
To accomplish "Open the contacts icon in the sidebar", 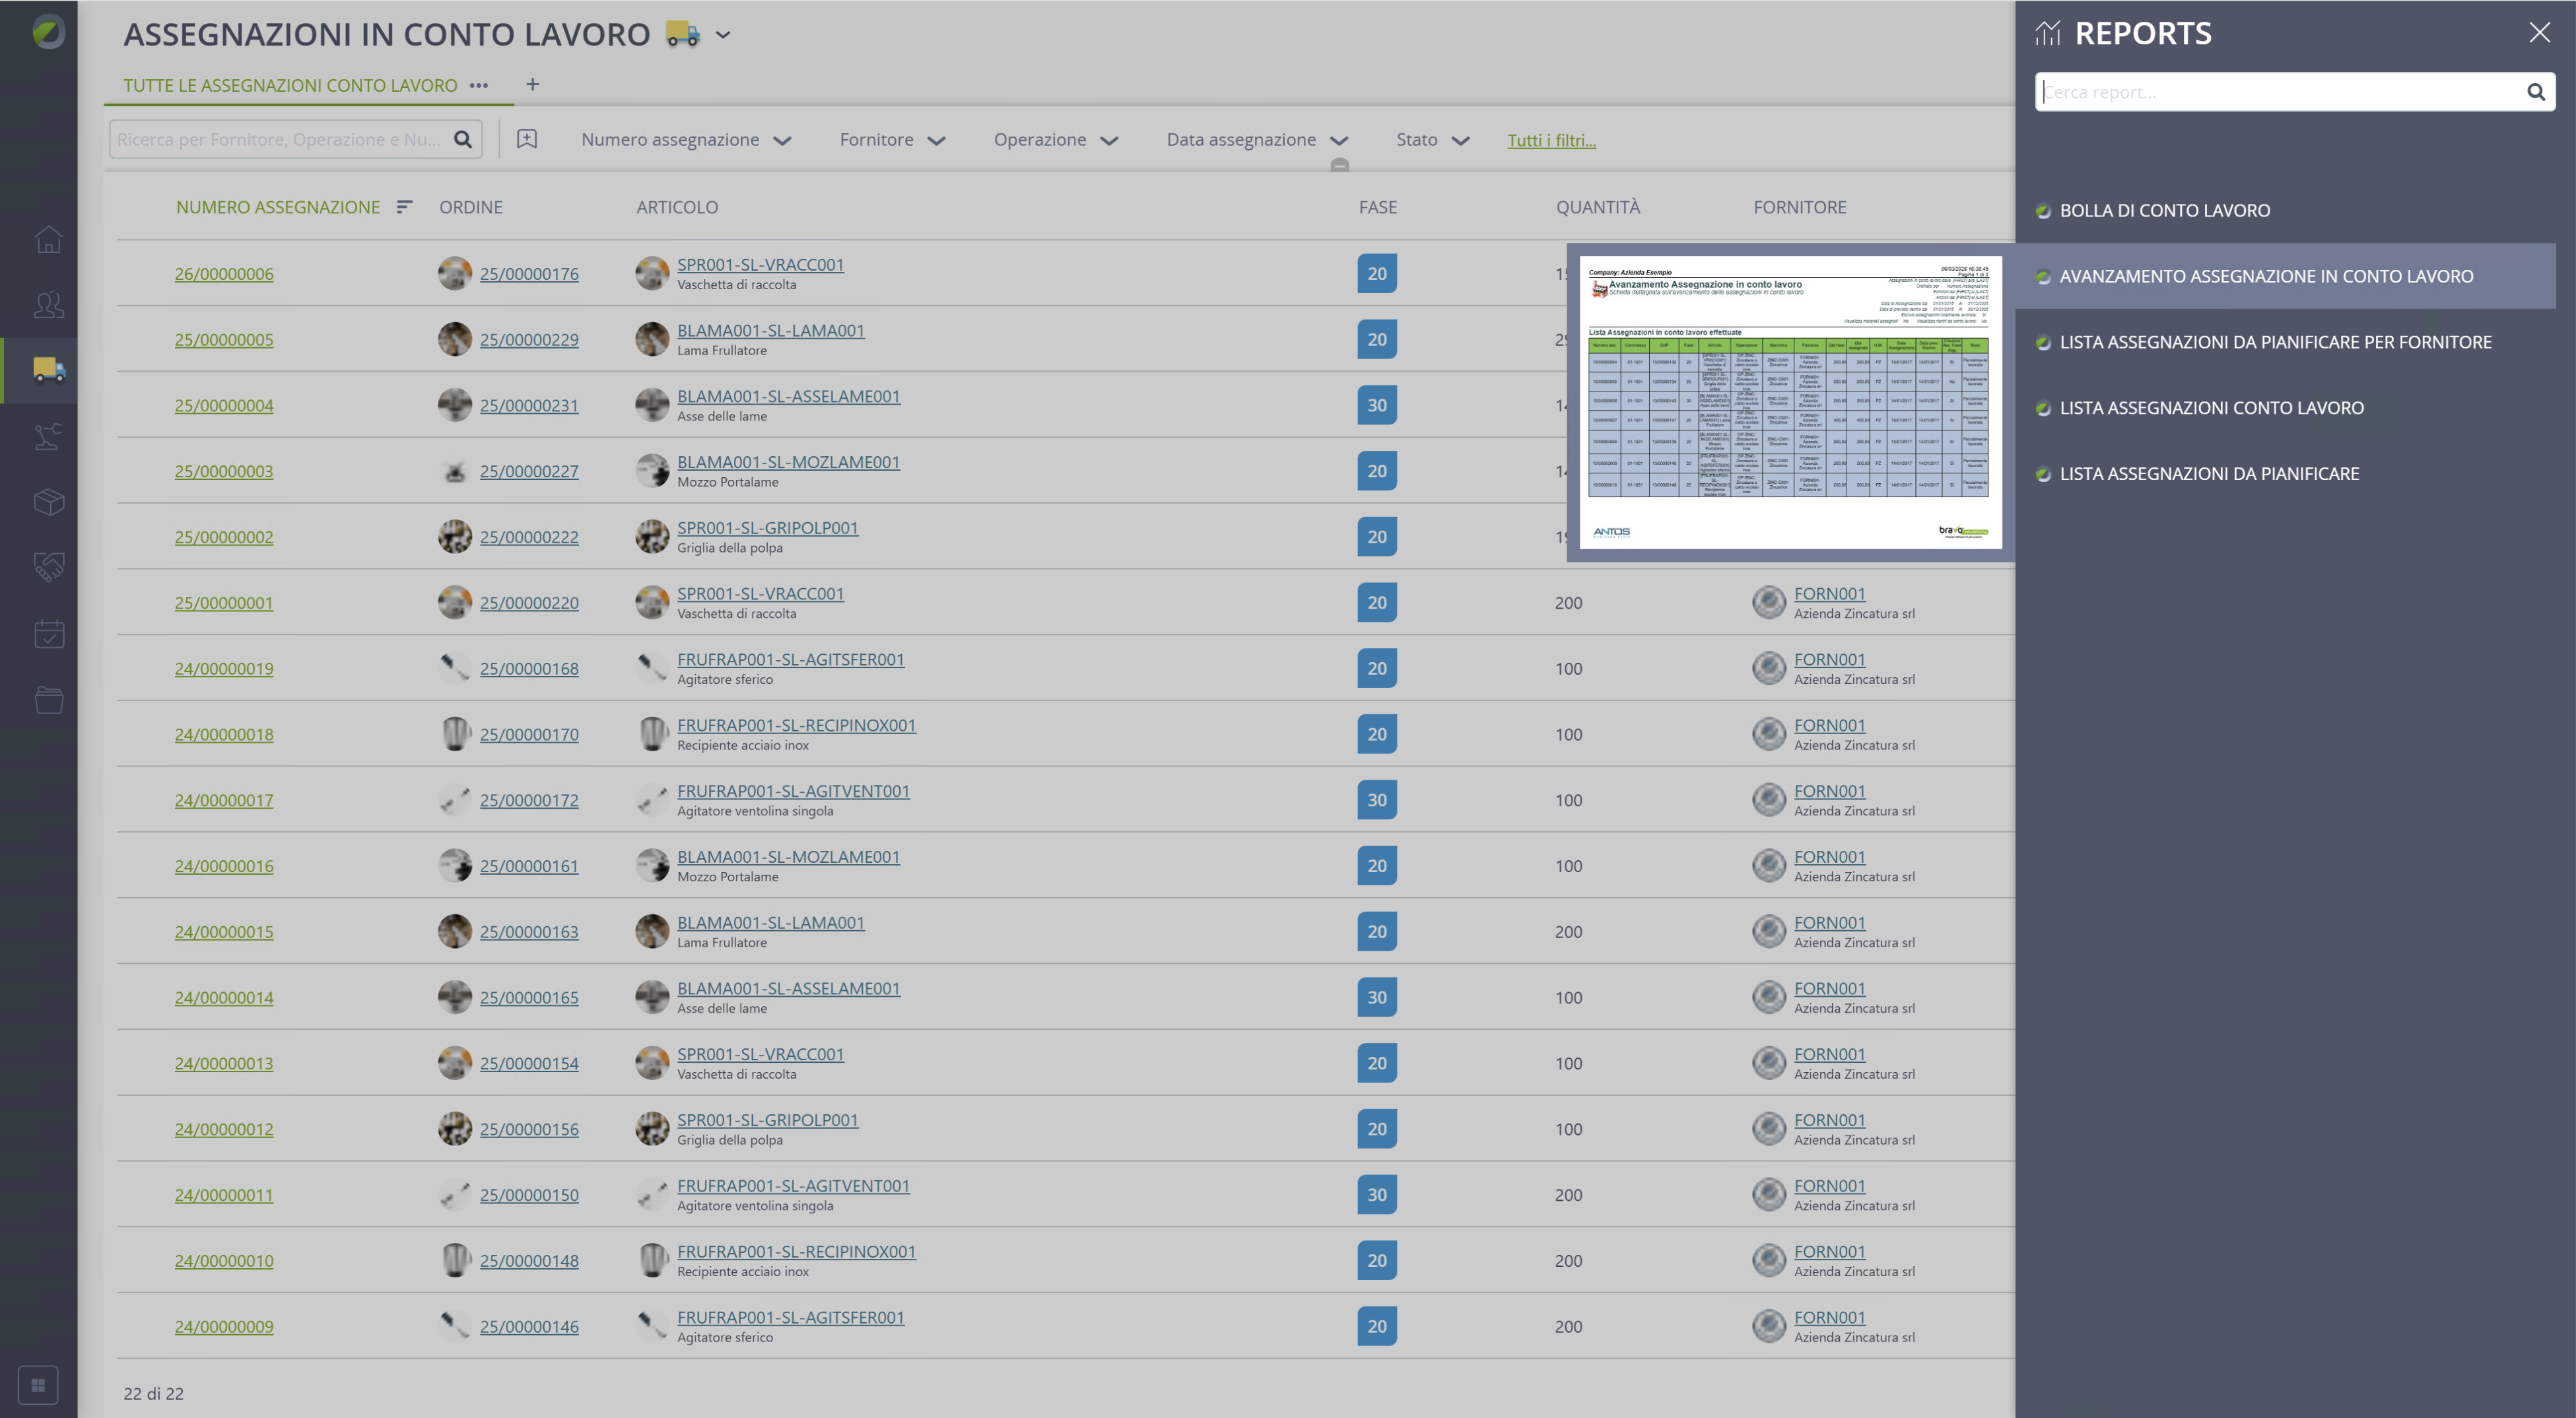I will coord(48,304).
